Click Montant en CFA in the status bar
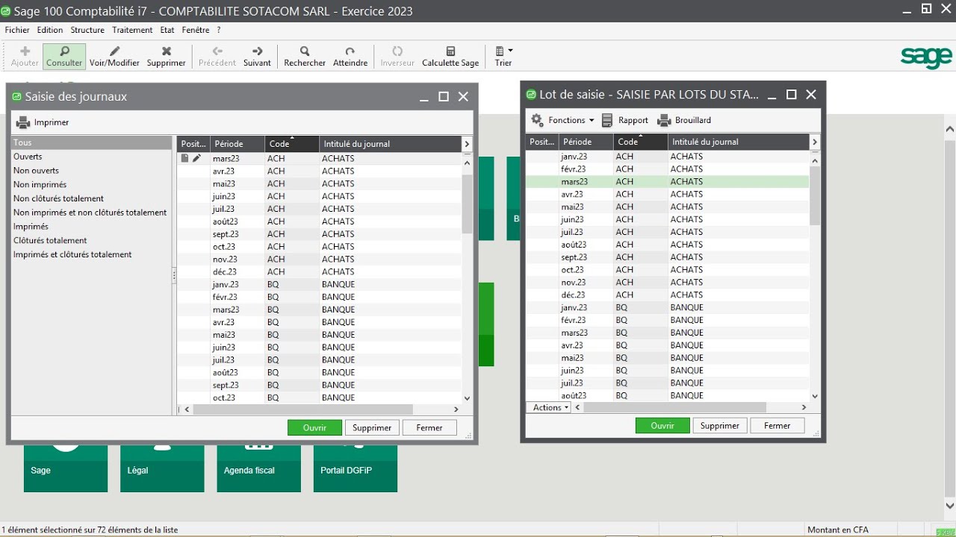956x537 pixels. click(x=838, y=530)
